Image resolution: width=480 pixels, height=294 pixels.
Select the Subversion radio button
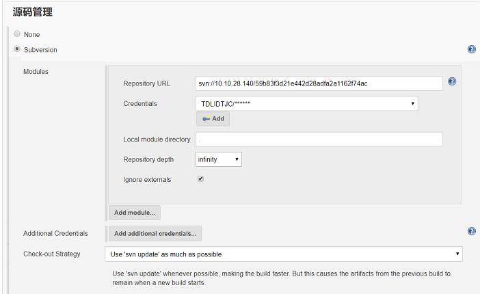(17, 49)
